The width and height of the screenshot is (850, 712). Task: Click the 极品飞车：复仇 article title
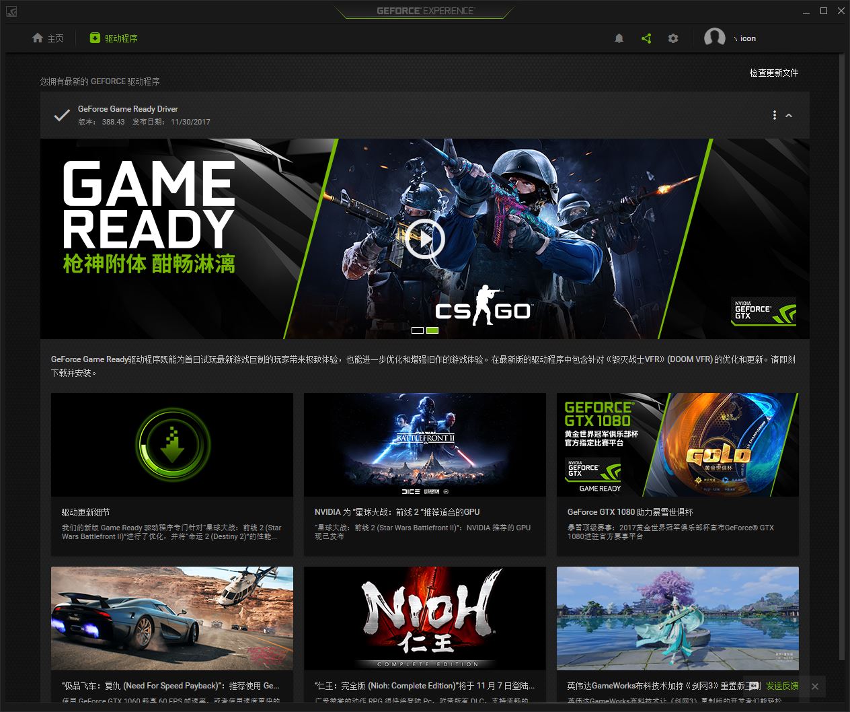click(170, 686)
